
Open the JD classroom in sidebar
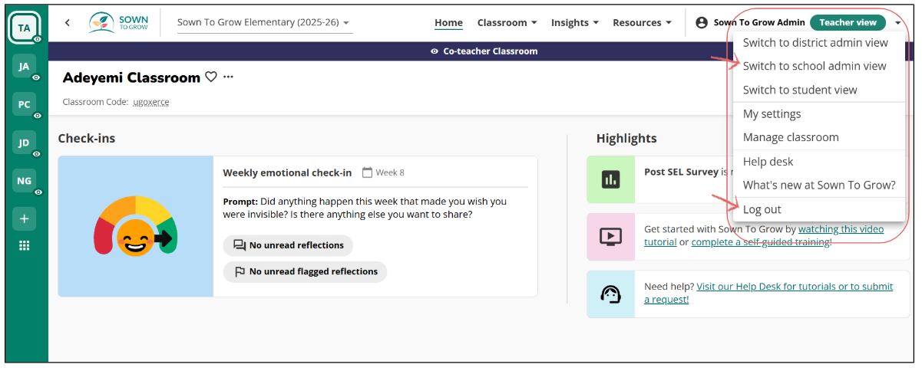pos(25,143)
